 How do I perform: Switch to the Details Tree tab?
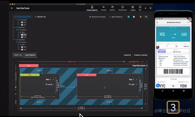click(x=18, y=55)
